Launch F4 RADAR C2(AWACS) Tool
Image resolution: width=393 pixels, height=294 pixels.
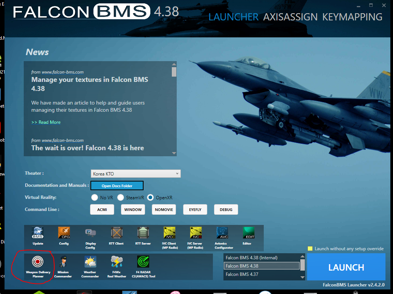pos(143,262)
